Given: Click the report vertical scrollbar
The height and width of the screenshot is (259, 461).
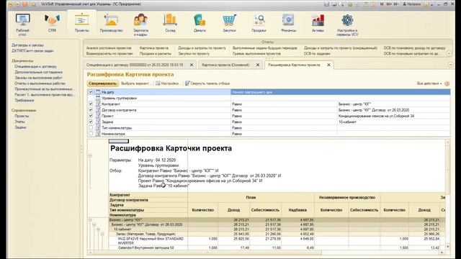Looking at the screenshot, I should pyautogui.click(x=448, y=194).
